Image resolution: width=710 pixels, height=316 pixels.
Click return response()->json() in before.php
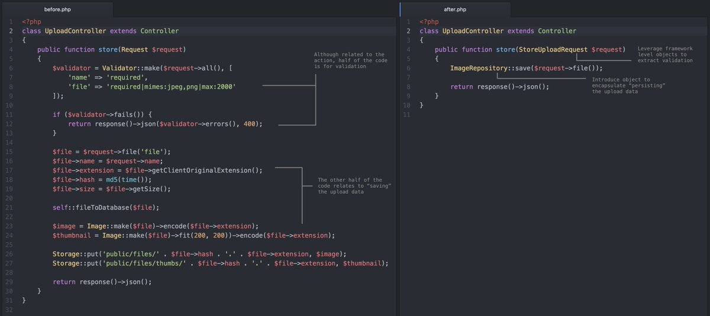(102, 282)
